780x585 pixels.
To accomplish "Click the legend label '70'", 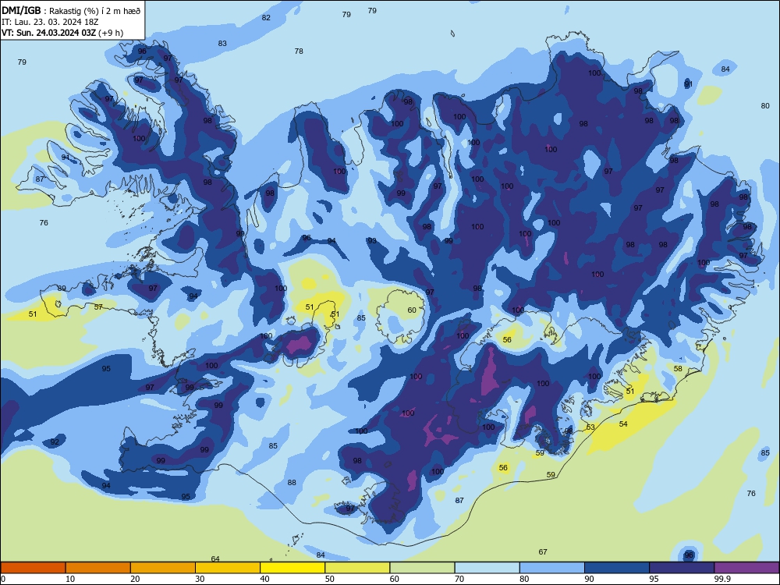I will 459,579.
